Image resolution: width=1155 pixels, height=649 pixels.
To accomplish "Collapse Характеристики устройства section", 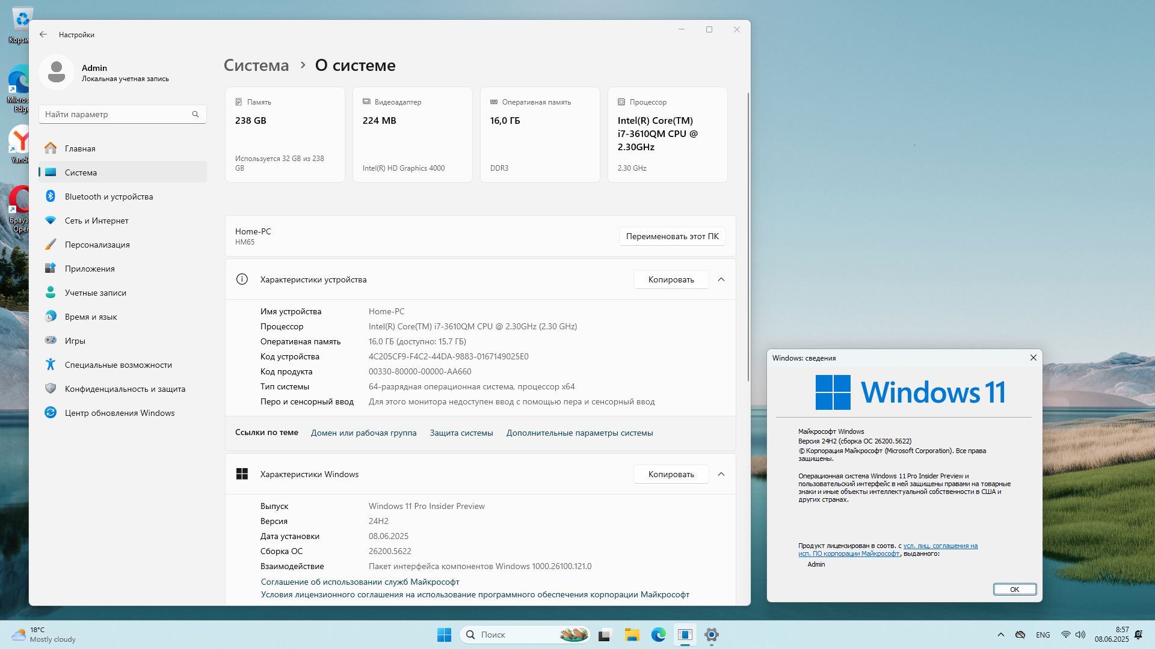I will (x=721, y=279).
